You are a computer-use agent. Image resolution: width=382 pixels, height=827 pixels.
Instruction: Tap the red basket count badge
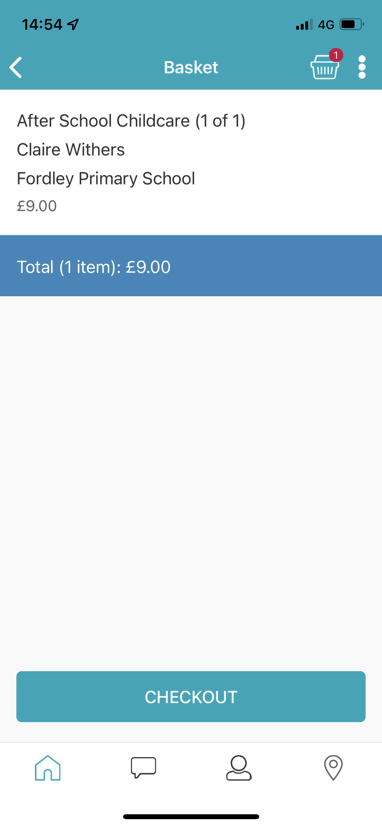tap(336, 55)
